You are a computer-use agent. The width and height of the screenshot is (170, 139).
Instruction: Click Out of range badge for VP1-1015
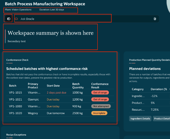[100, 93]
